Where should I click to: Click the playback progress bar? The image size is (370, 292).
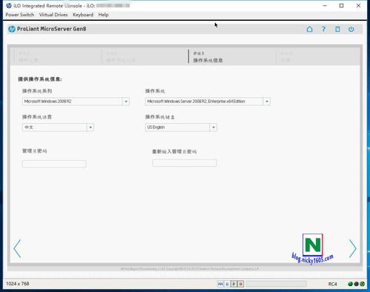(x=277, y=284)
